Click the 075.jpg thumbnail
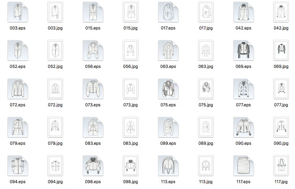Image resolution: width=295 pixels, height=189 pixels. 206,89
